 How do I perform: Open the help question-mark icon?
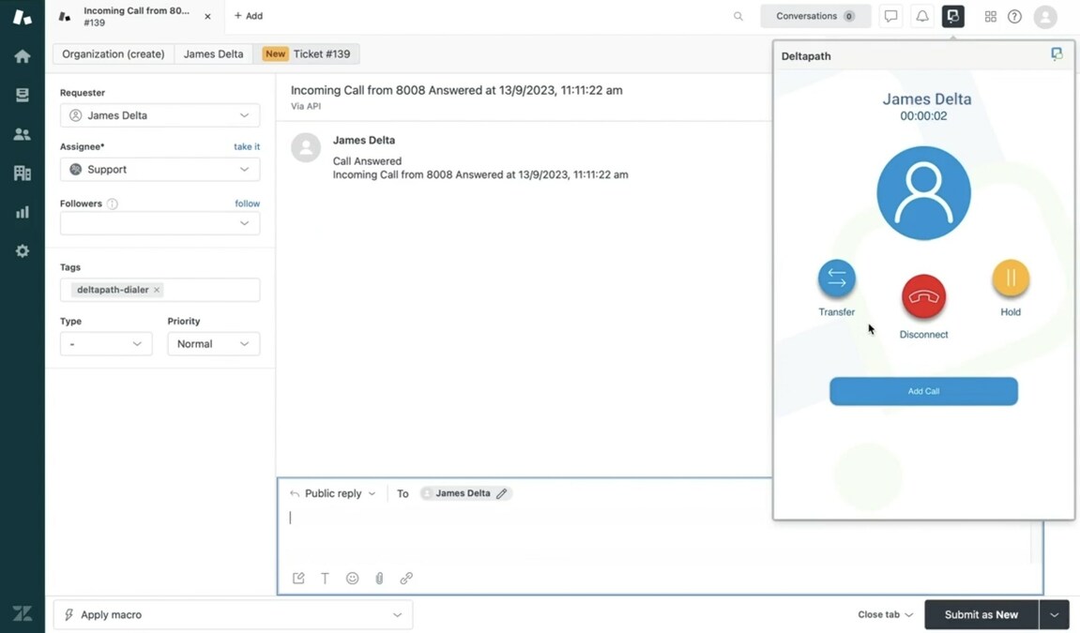(1014, 16)
